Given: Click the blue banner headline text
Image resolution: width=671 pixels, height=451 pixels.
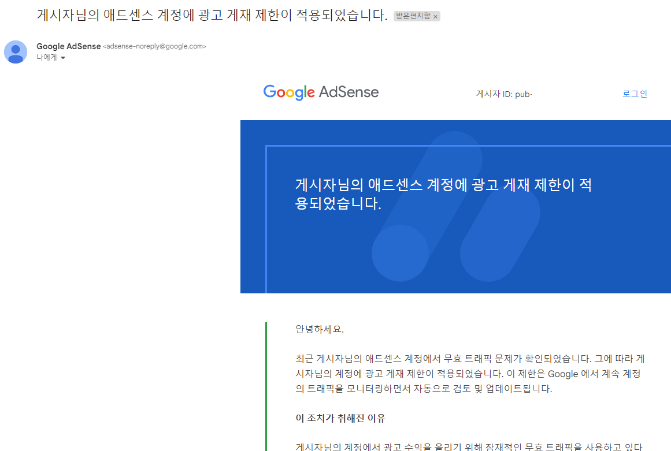Looking at the screenshot, I should coord(443,193).
